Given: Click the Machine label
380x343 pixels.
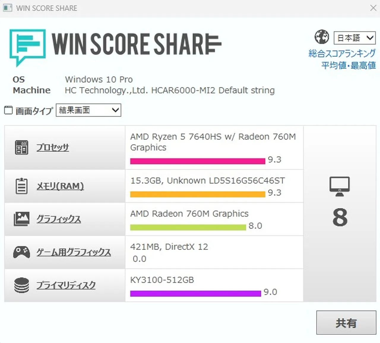Looking at the screenshot, I should [31, 90].
